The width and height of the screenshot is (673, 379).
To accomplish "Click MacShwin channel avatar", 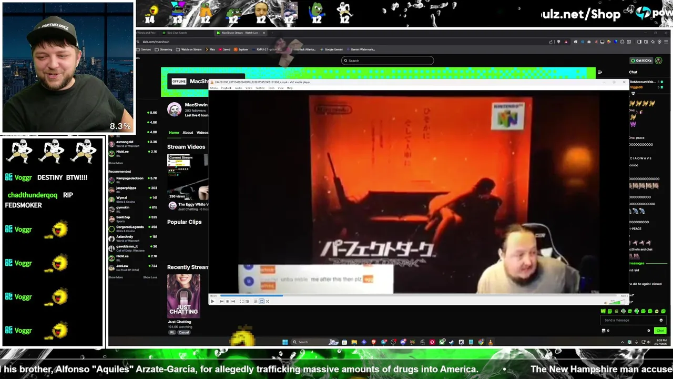I will tap(175, 109).
